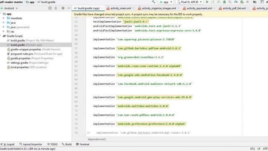Open the TODO tool window
The width and height of the screenshot is (268, 151).
(x=52, y=144)
